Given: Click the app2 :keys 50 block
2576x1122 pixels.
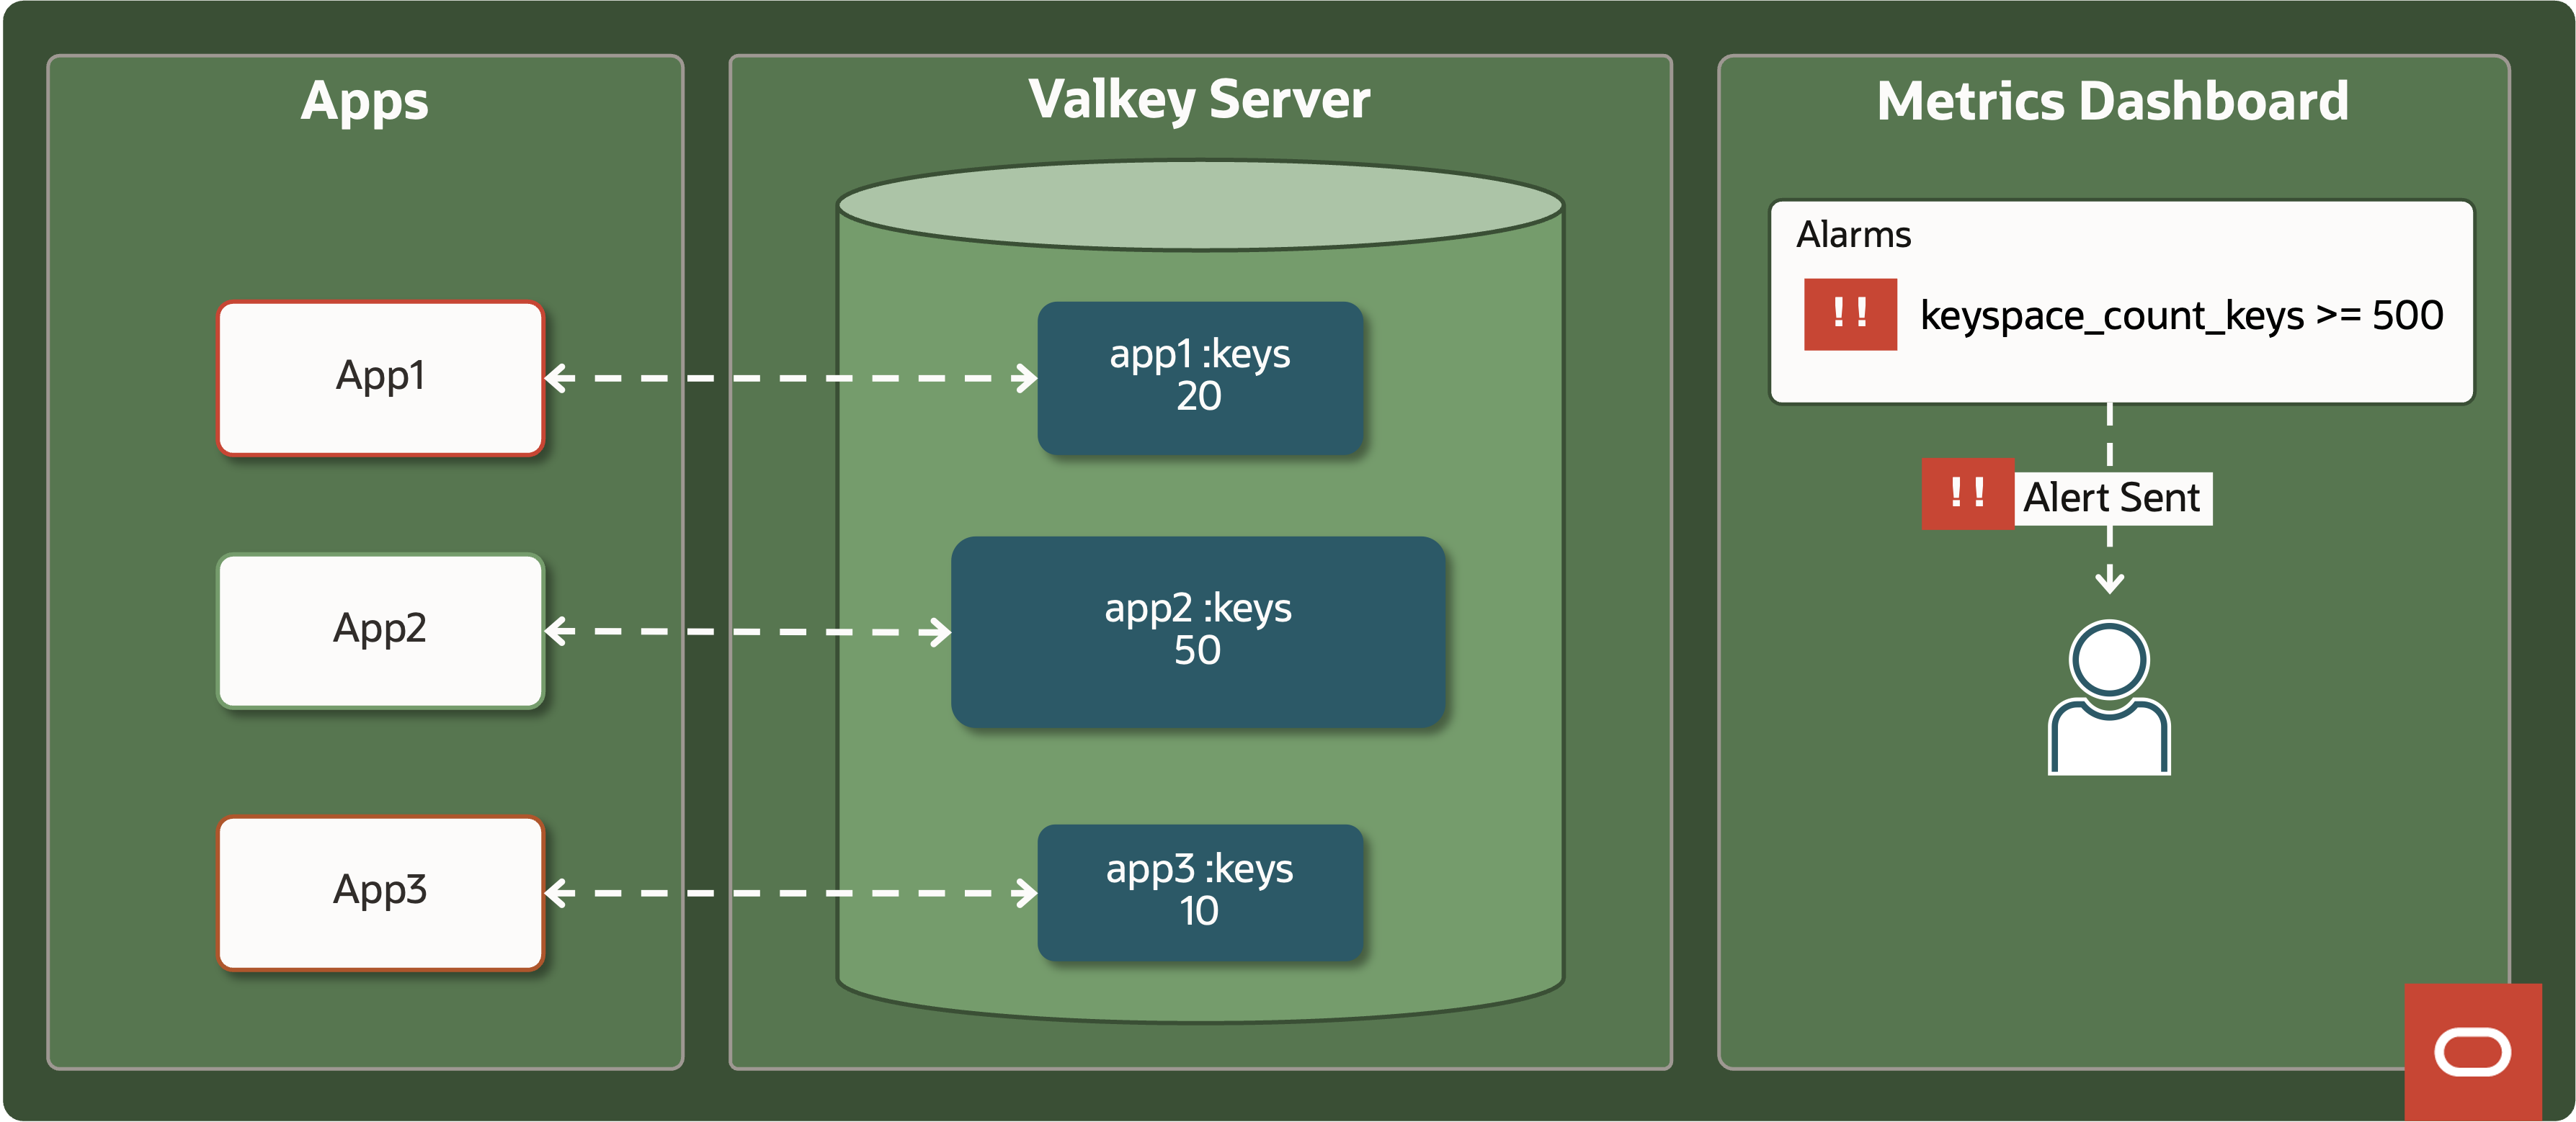Looking at the screenshot, I should [x=1197, y=630].
